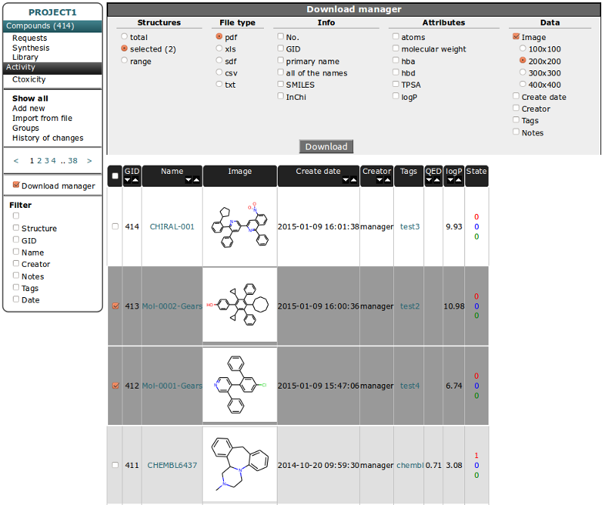Viewport: 605px width, 505px height.
Task: Sort Create date ascending arrow
Action: click(353, 180)
